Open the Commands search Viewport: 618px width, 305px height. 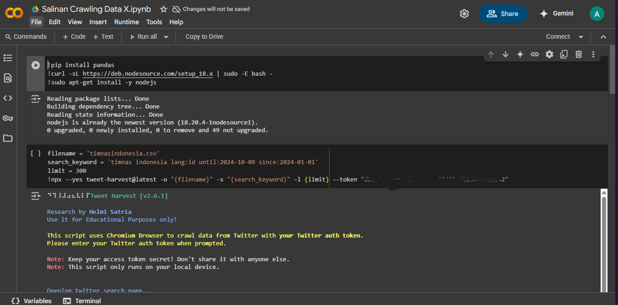click(26, 36)
